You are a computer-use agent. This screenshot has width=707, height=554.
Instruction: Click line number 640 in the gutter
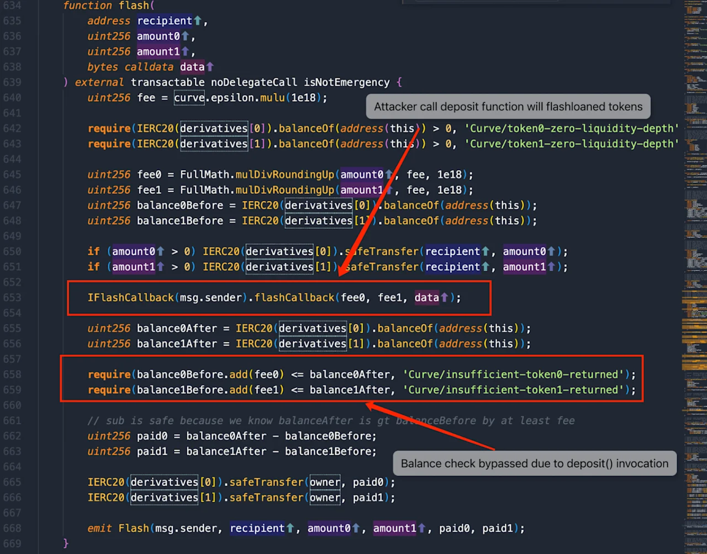[x=12, y=98]
